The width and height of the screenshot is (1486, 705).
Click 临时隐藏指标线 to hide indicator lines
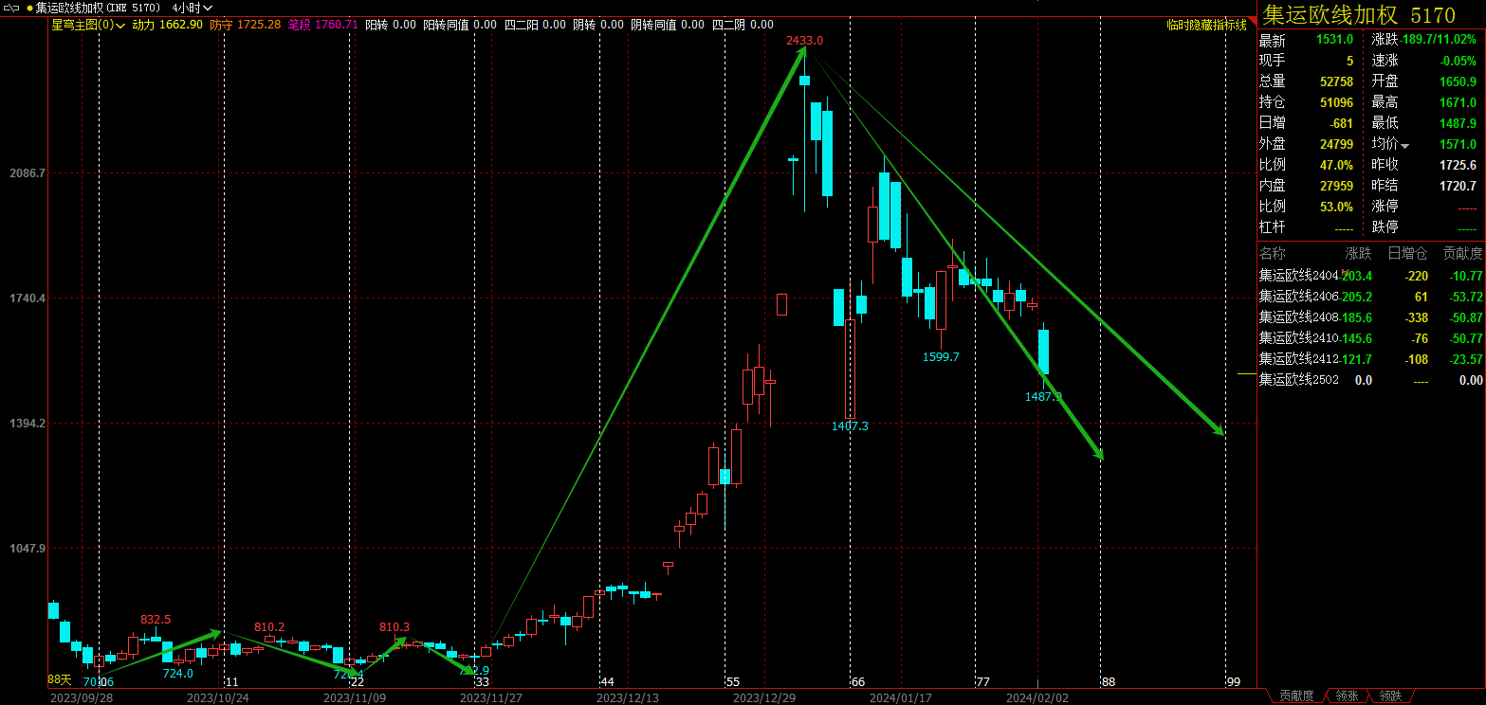tap(1206, 25)
